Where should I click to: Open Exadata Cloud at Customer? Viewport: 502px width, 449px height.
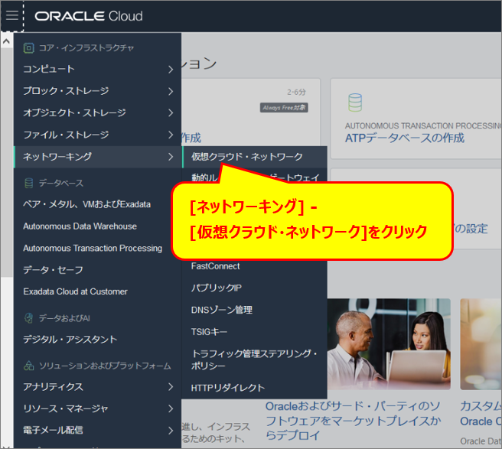75,291
